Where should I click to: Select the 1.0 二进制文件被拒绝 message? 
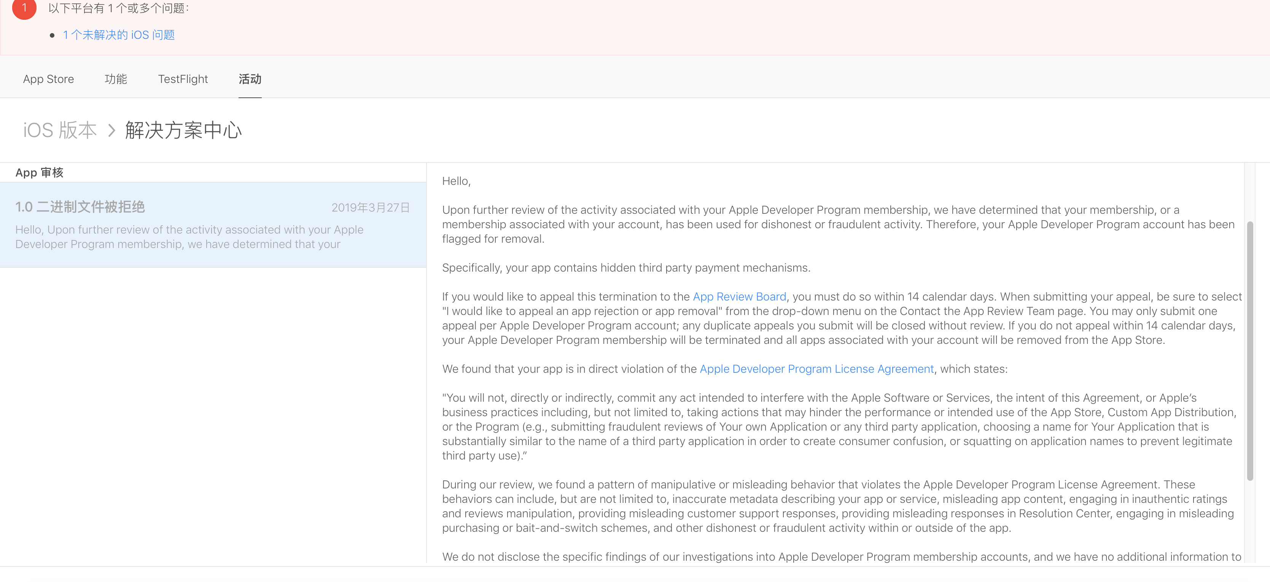[80, 207]
